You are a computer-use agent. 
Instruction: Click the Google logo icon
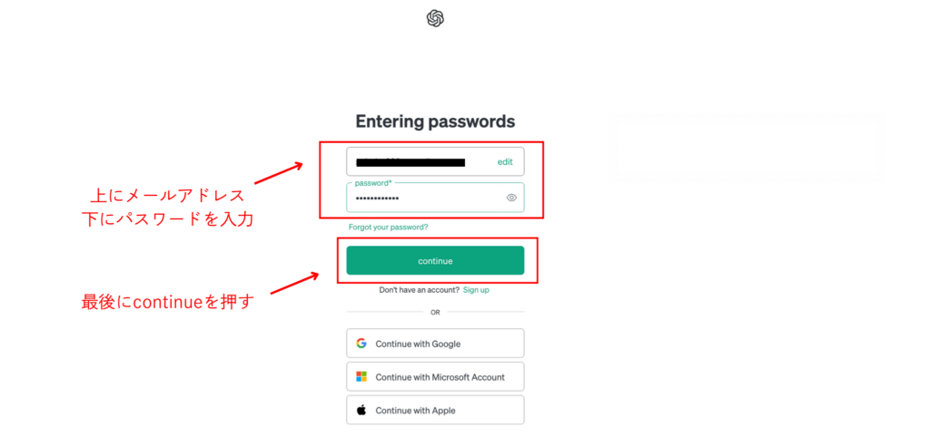point(361,344)
